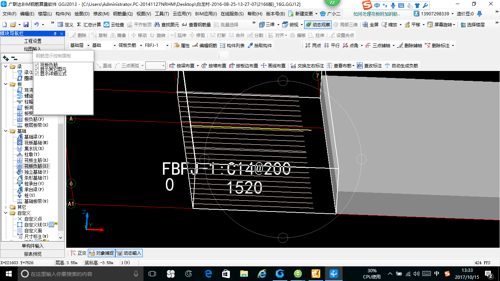Open 属性 (properties) panel

(182, 45)
